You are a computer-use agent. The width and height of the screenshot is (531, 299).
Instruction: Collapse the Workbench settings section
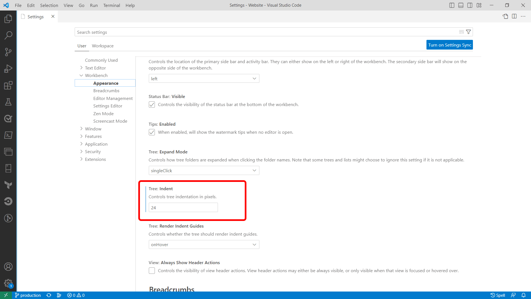click(81, 75)
